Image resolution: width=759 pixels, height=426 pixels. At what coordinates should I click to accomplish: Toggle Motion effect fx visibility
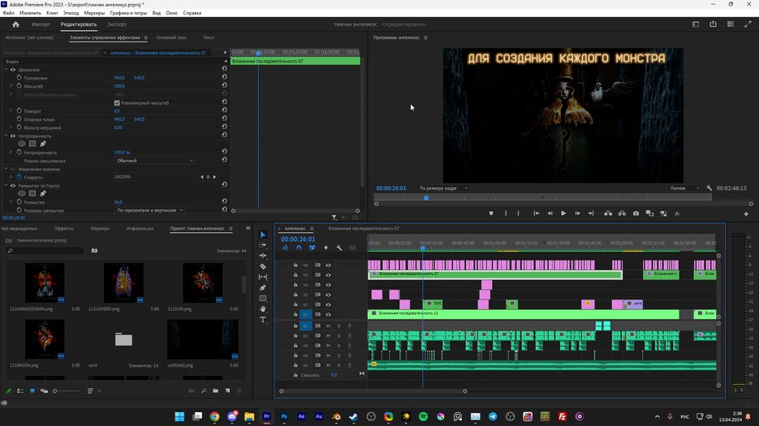coord(13,70)
